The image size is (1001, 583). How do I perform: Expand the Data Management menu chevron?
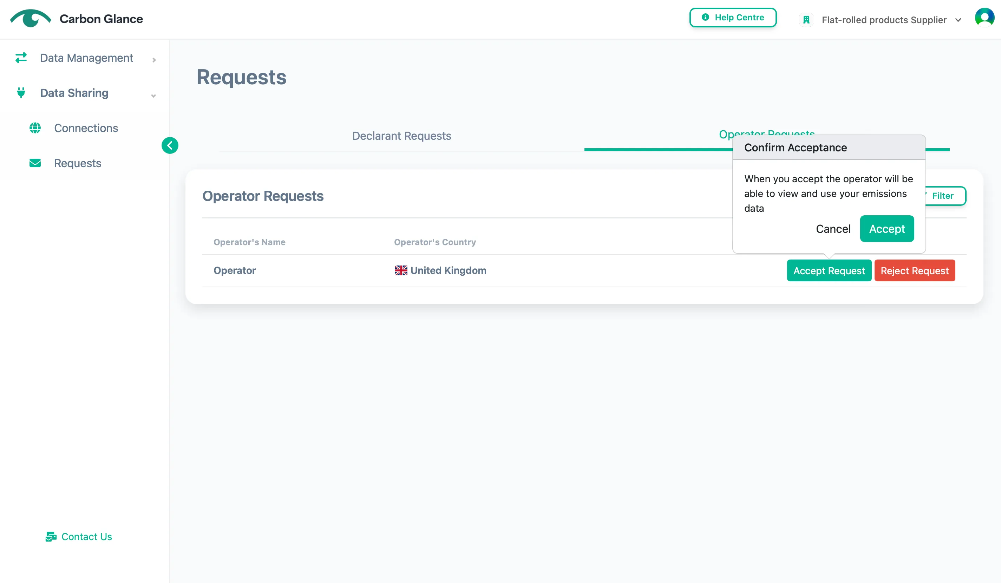154,60
